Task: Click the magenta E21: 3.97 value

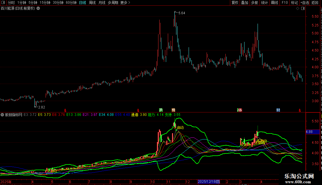Action: 90,115
